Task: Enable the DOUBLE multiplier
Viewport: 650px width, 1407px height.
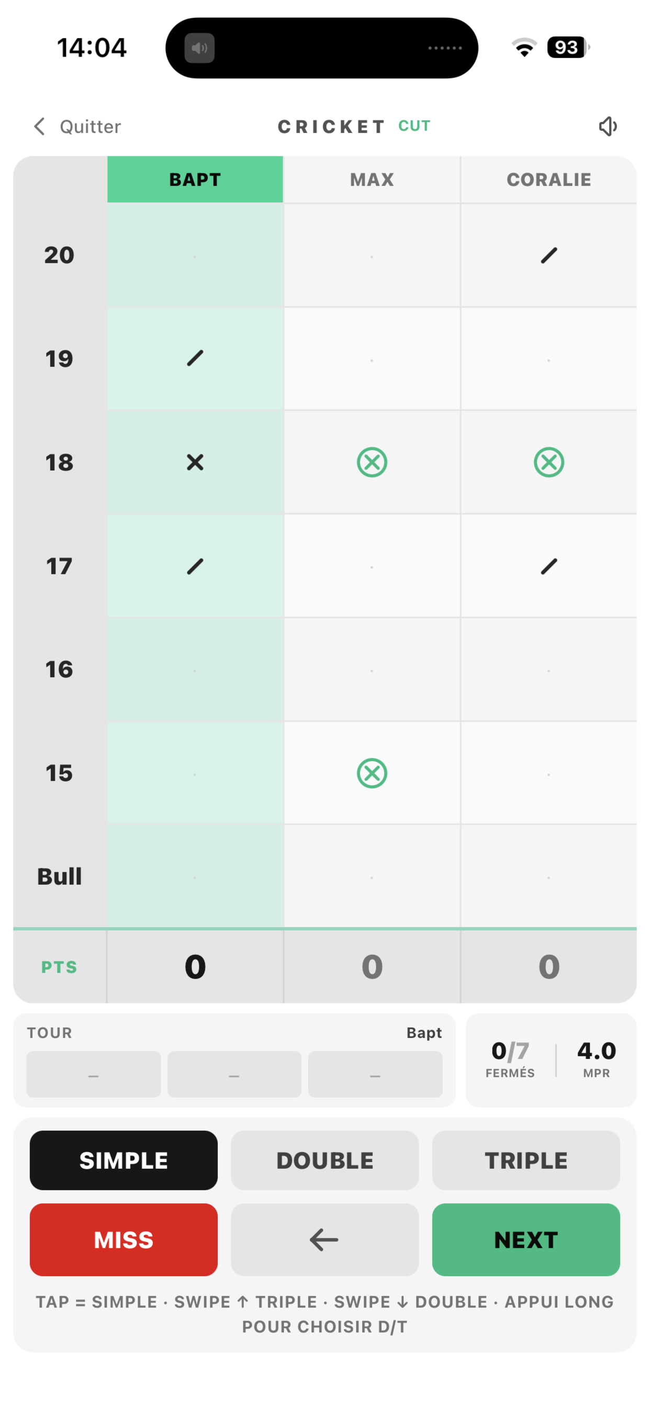Action: 324,1160
